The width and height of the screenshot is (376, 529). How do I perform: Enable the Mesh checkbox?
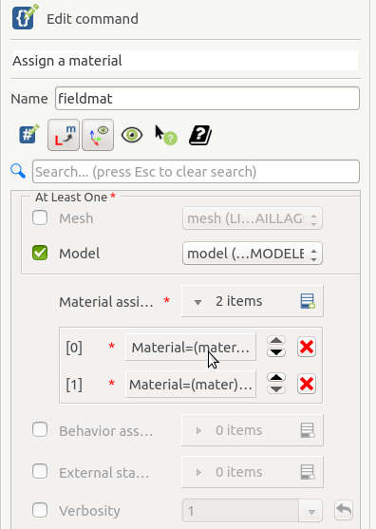(40, 217)
